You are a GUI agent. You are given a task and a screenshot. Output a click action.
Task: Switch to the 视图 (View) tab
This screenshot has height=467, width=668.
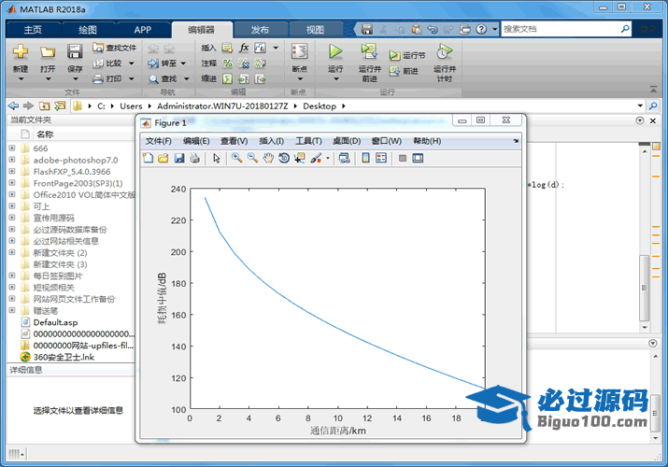coord(315,29)
